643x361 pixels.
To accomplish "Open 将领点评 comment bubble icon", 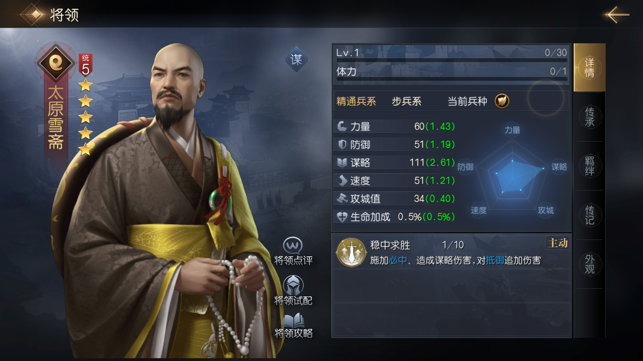I will 293,245.
